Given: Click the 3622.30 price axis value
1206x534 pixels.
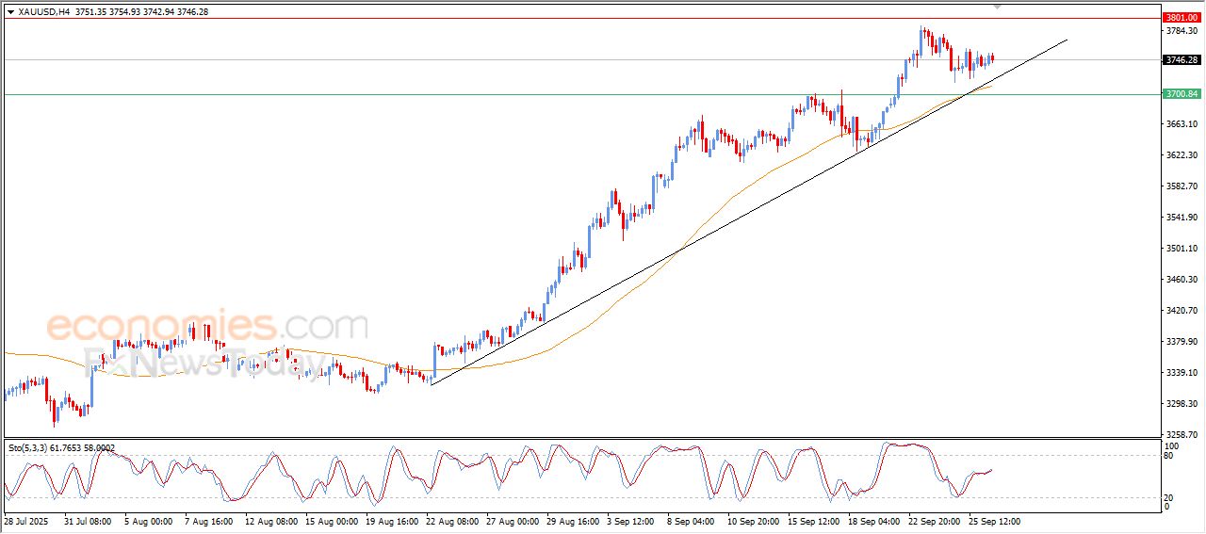Looking at the screenshot, I should [1181, 155].
